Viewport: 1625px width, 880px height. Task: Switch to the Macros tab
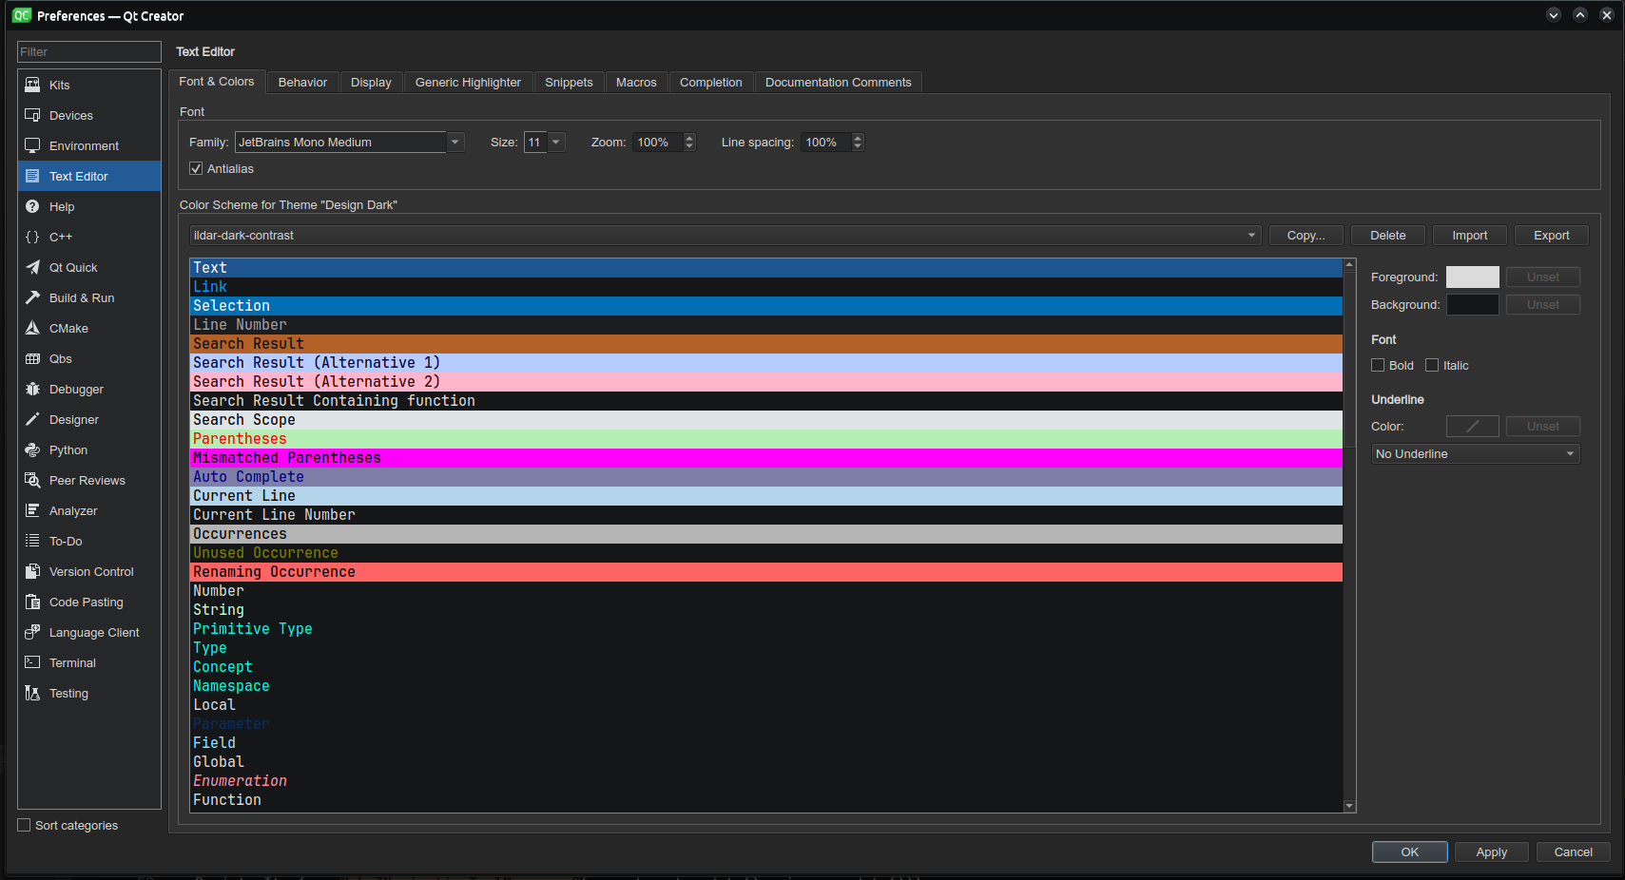click(636, 83)
